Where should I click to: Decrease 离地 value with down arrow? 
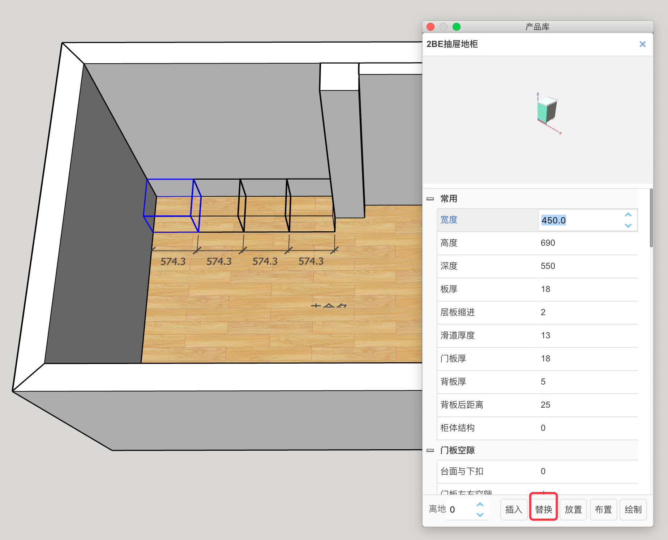click(480, 515)
